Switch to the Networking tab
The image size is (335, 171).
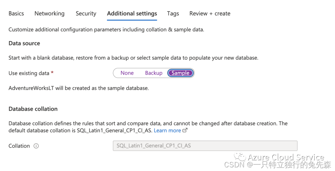pyautogui.click(x=49, y=14)
